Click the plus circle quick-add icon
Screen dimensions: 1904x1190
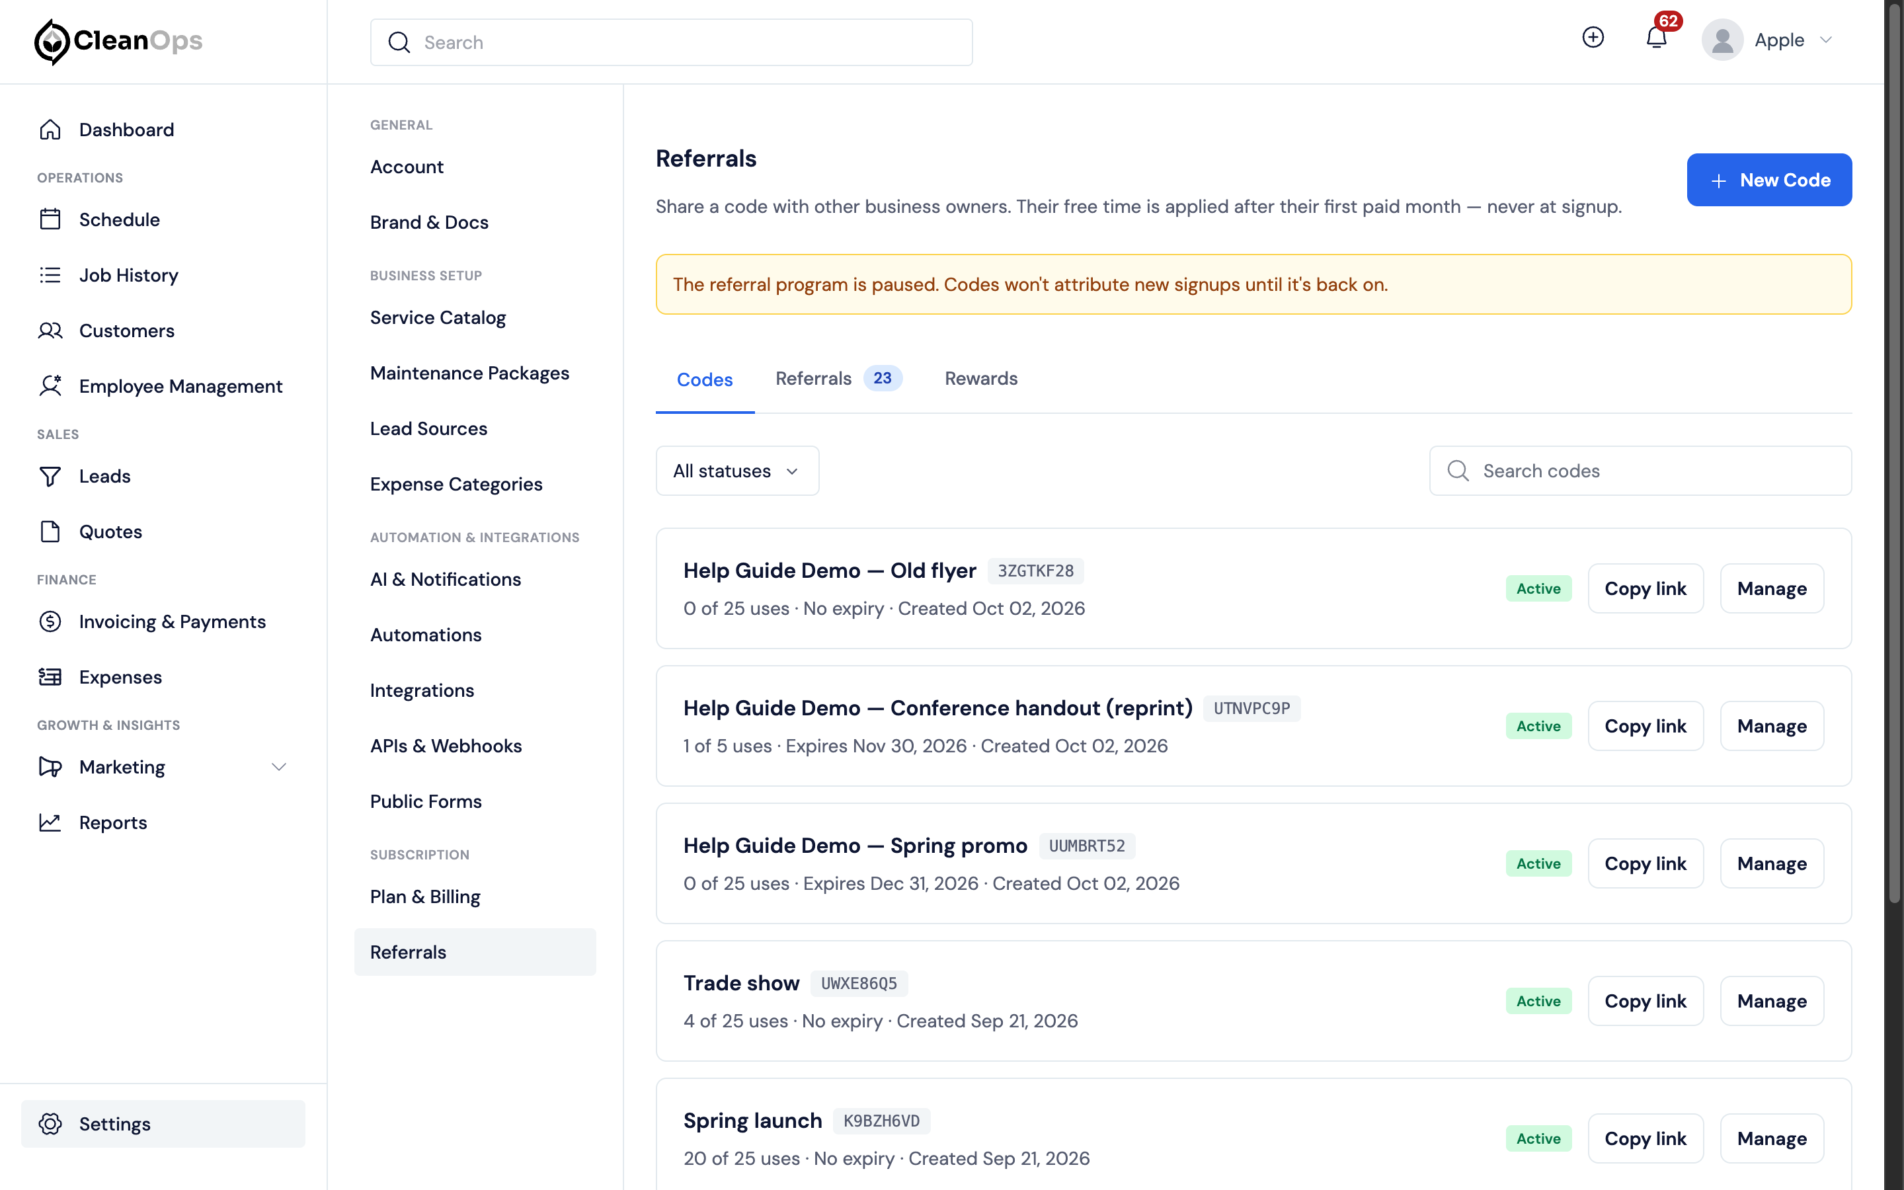1593,38
